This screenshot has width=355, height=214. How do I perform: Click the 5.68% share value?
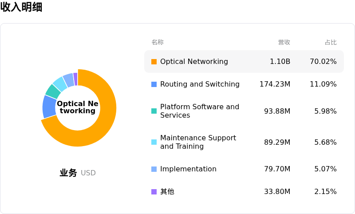325,142
